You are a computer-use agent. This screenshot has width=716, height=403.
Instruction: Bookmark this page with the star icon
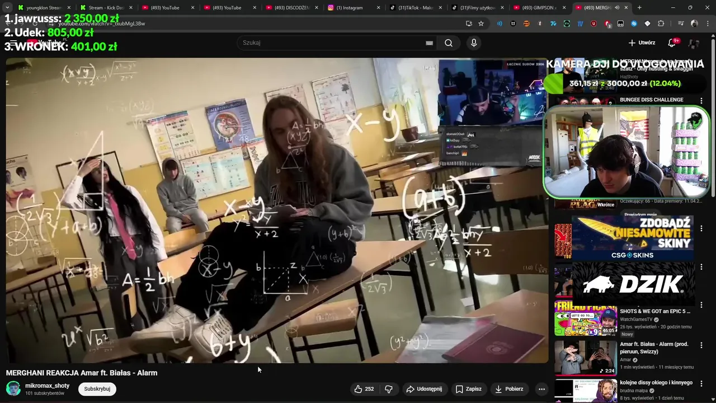(x=481, y=24)
